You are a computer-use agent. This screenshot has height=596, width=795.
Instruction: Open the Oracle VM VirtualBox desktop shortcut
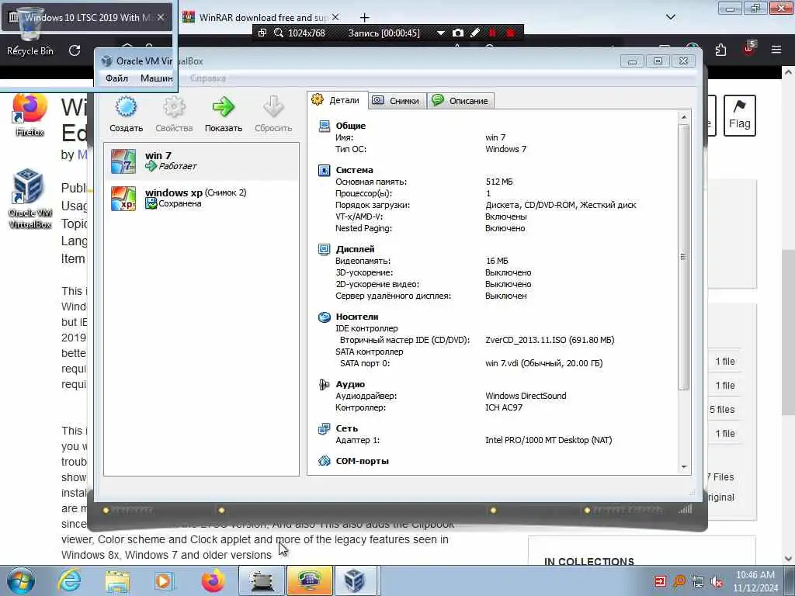30,199
